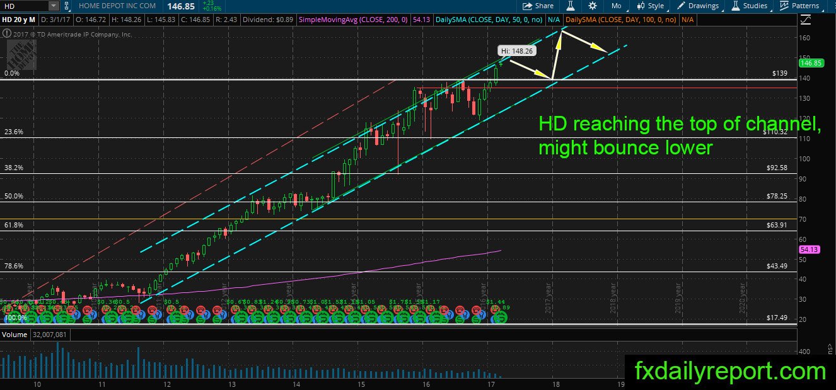Click the DailySMA (CLOSE, DAY, 100, 0, no) label
Viewport: 836px width, 390px height.
(622, 20)
